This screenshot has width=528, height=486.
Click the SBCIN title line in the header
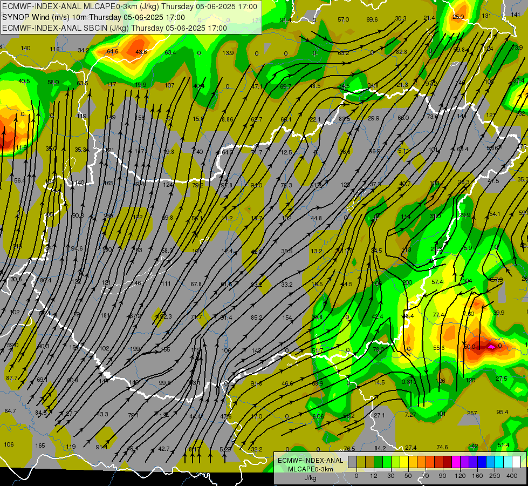point(114,28)
